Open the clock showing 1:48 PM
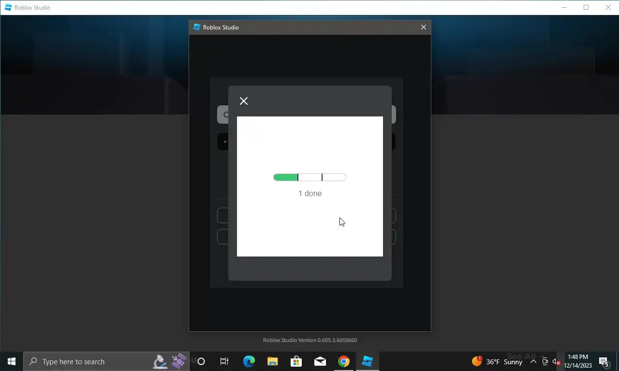The height and width of the screenshot is (371, 619). point(578,361)
